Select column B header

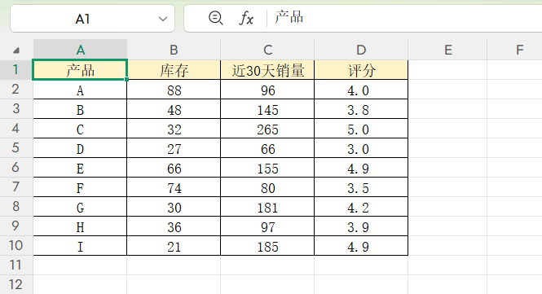(x=174, y=50)
